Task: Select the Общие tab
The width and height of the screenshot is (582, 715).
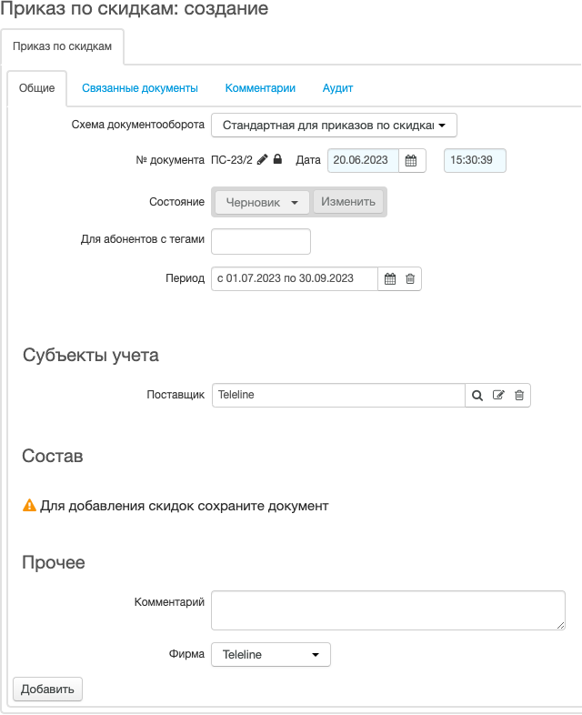Action: [37, 88]
